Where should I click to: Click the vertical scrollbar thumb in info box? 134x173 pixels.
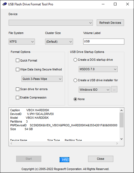(121, 120)
